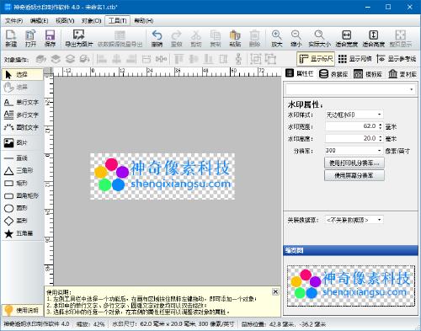Toggle Show Grid (显示网格)
This screenshot has width=421, height=331.
pos(354,59)
